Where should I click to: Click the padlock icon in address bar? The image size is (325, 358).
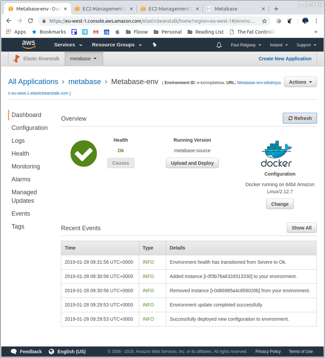(44, 21)
